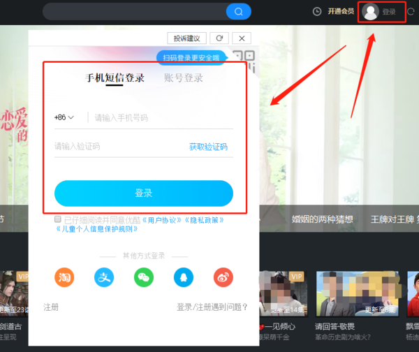This screenshot has width=419, height=352.
Task: Click the 投诉建议 button
Action: click(186, 38)
